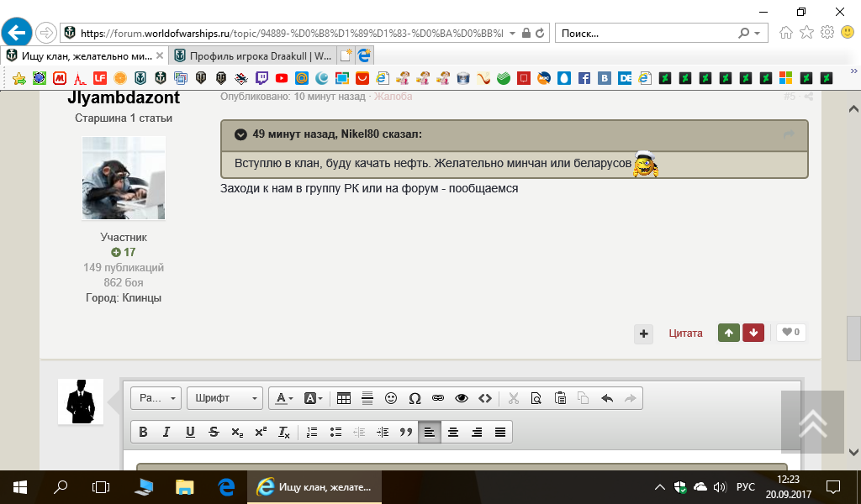The width and height of the screenshot is (861, 504).
Task: Undo the last editor action
Action: pos(607,398)
